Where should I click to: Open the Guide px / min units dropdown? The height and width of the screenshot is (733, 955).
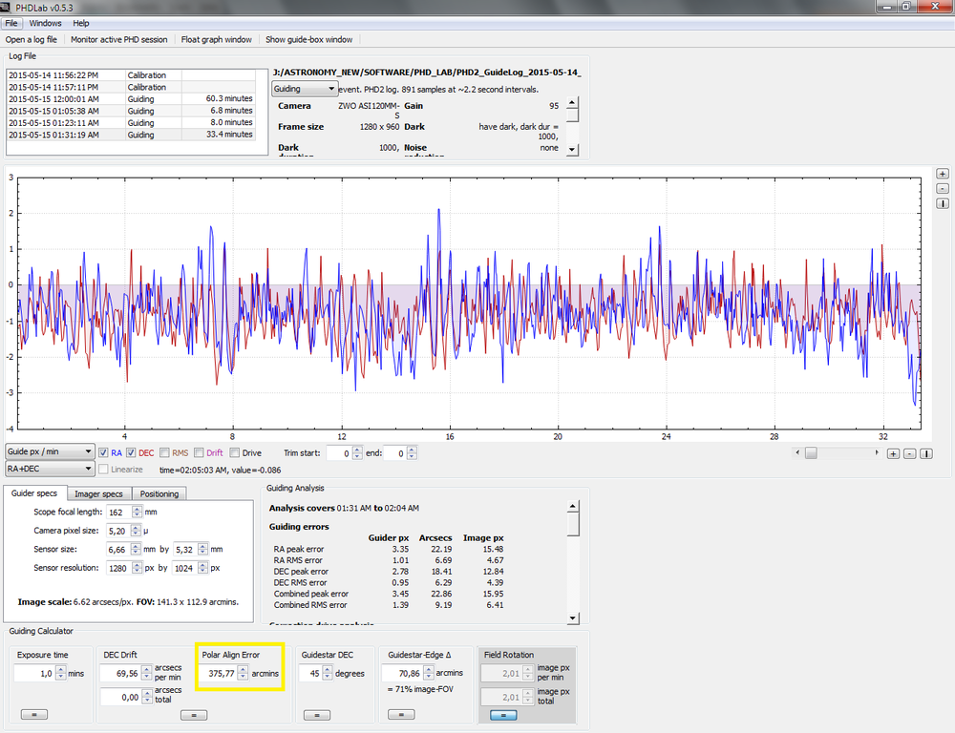[49, 452]
